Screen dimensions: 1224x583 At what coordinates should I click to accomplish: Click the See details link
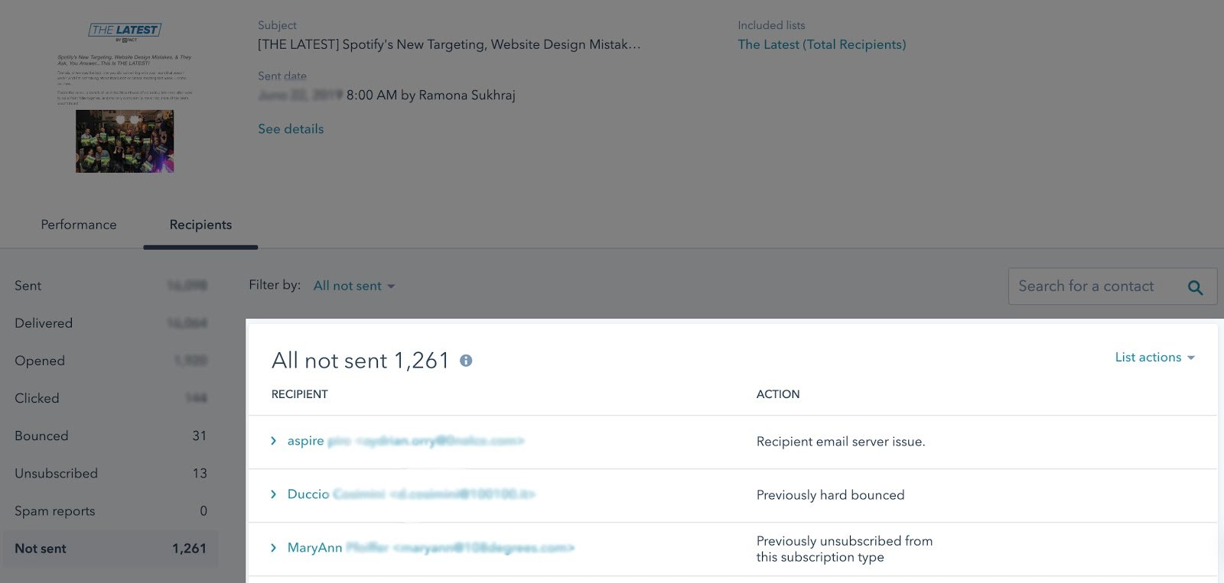tap(291, 129)
